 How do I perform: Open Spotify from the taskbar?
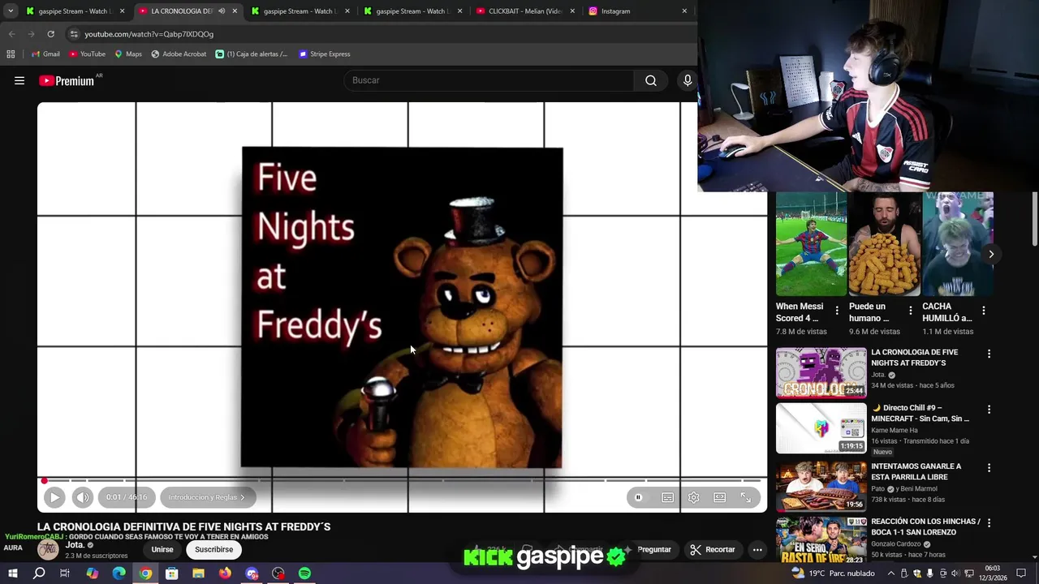click(304, 573)
